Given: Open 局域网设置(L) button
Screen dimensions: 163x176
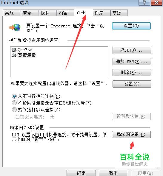Looking at the screenshot, I should coord(131,135).
